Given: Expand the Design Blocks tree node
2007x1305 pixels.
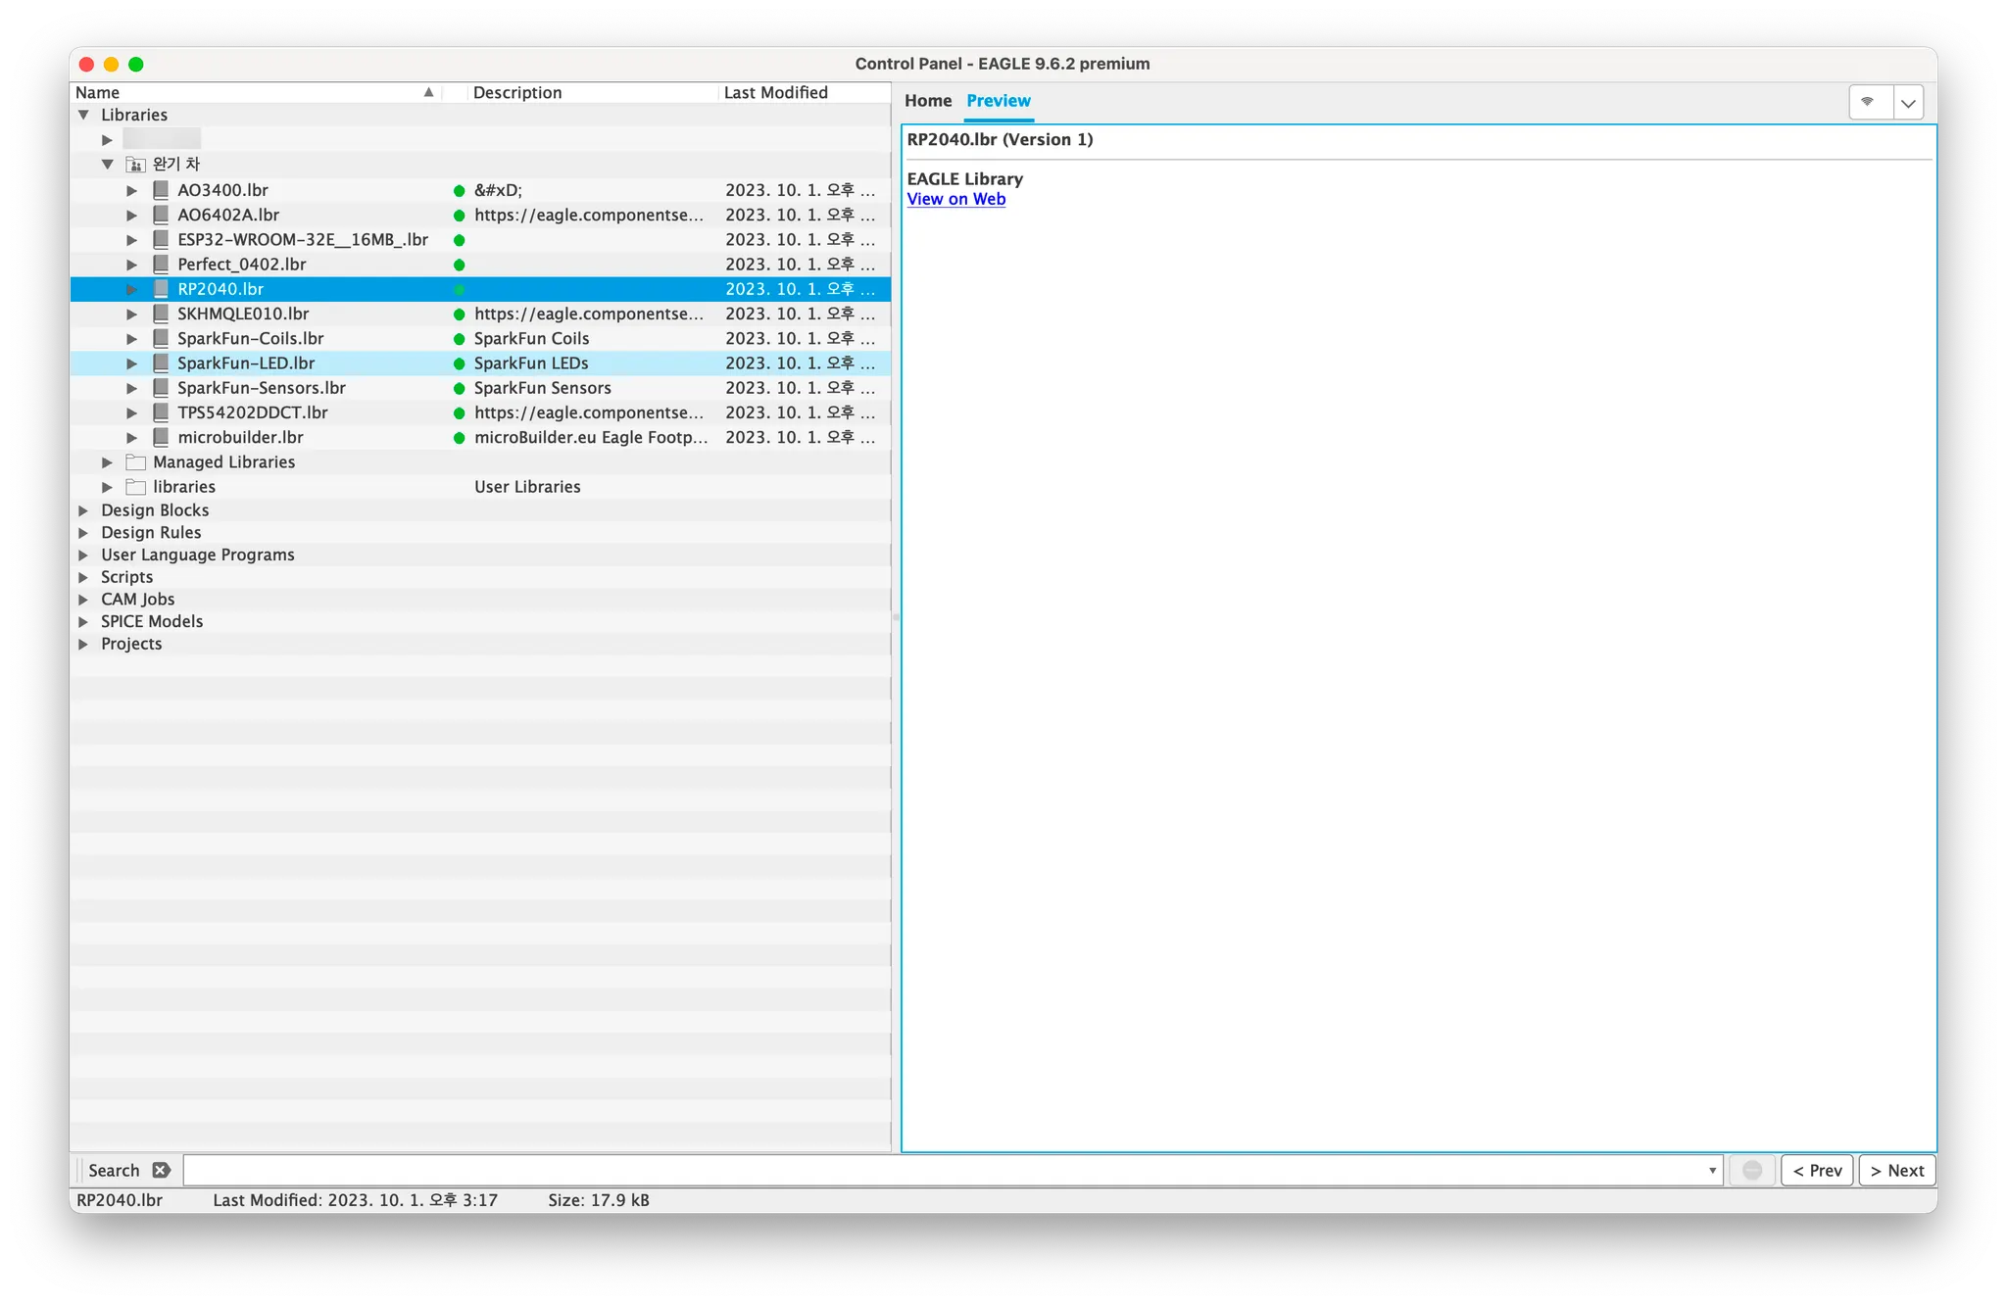Looking at the screenshot, I should coord(83,510).
